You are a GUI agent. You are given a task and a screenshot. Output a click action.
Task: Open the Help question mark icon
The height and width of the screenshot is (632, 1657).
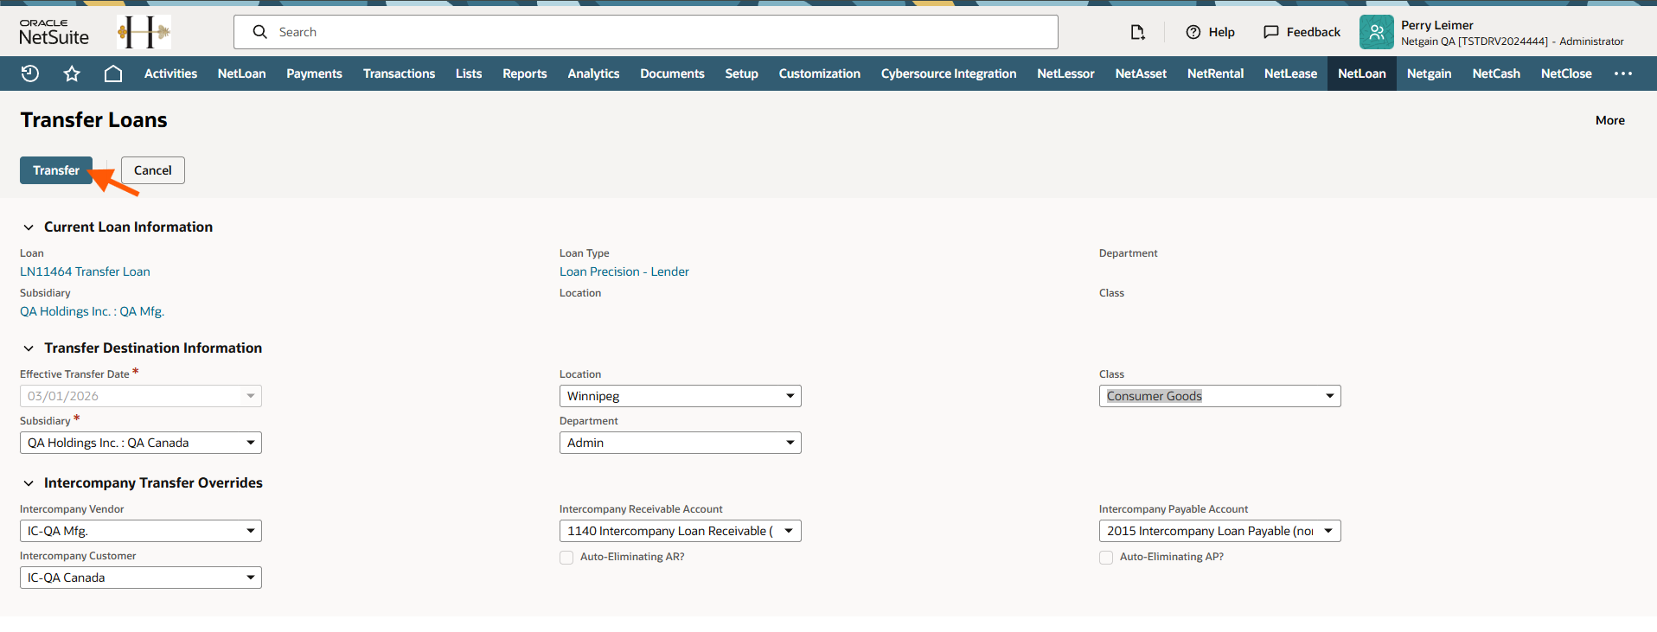(x=1193, y=32)
